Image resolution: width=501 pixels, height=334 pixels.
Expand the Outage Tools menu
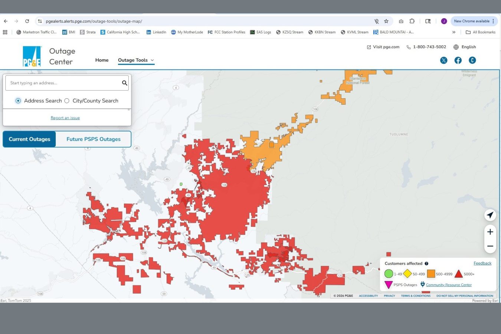click(136, 60)
